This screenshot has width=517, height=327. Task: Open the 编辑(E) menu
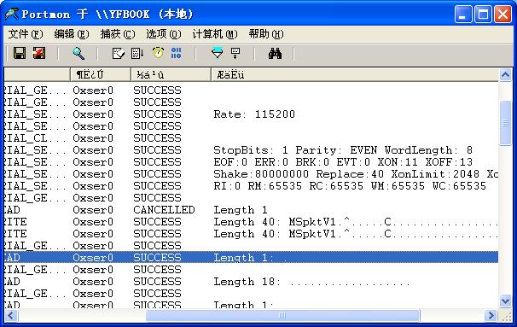[72, 34]
